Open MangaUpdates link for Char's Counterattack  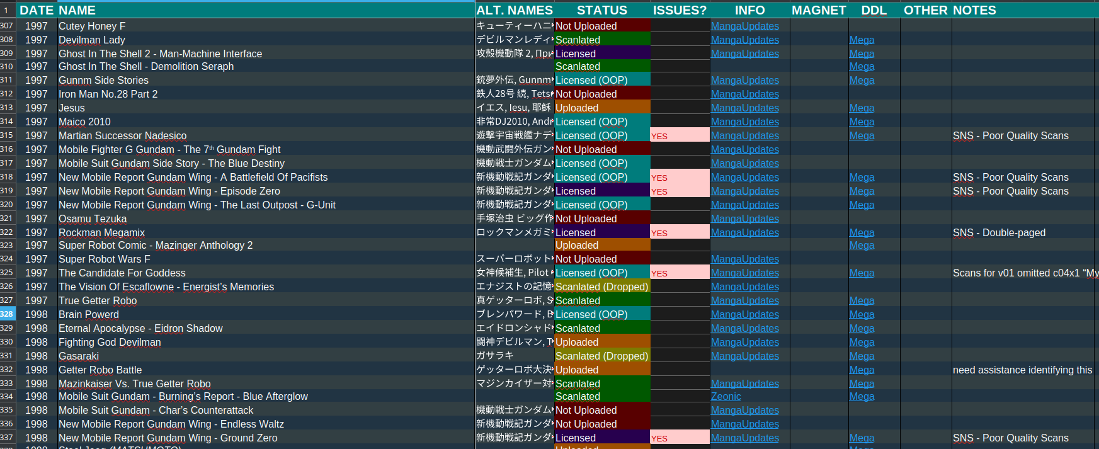[x=744, y=410]
